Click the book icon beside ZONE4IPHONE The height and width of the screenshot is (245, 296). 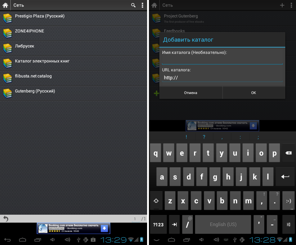8,33
